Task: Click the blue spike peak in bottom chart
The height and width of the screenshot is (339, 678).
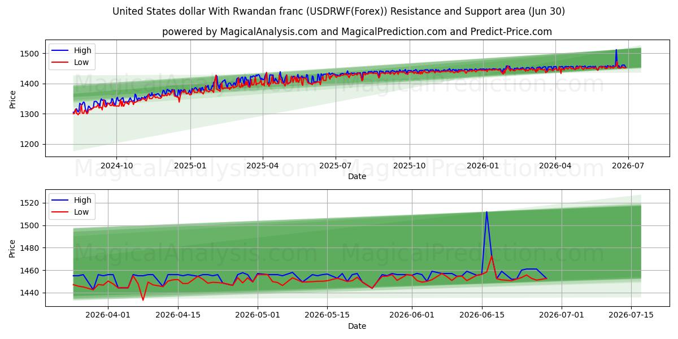Action: [486, 212]
